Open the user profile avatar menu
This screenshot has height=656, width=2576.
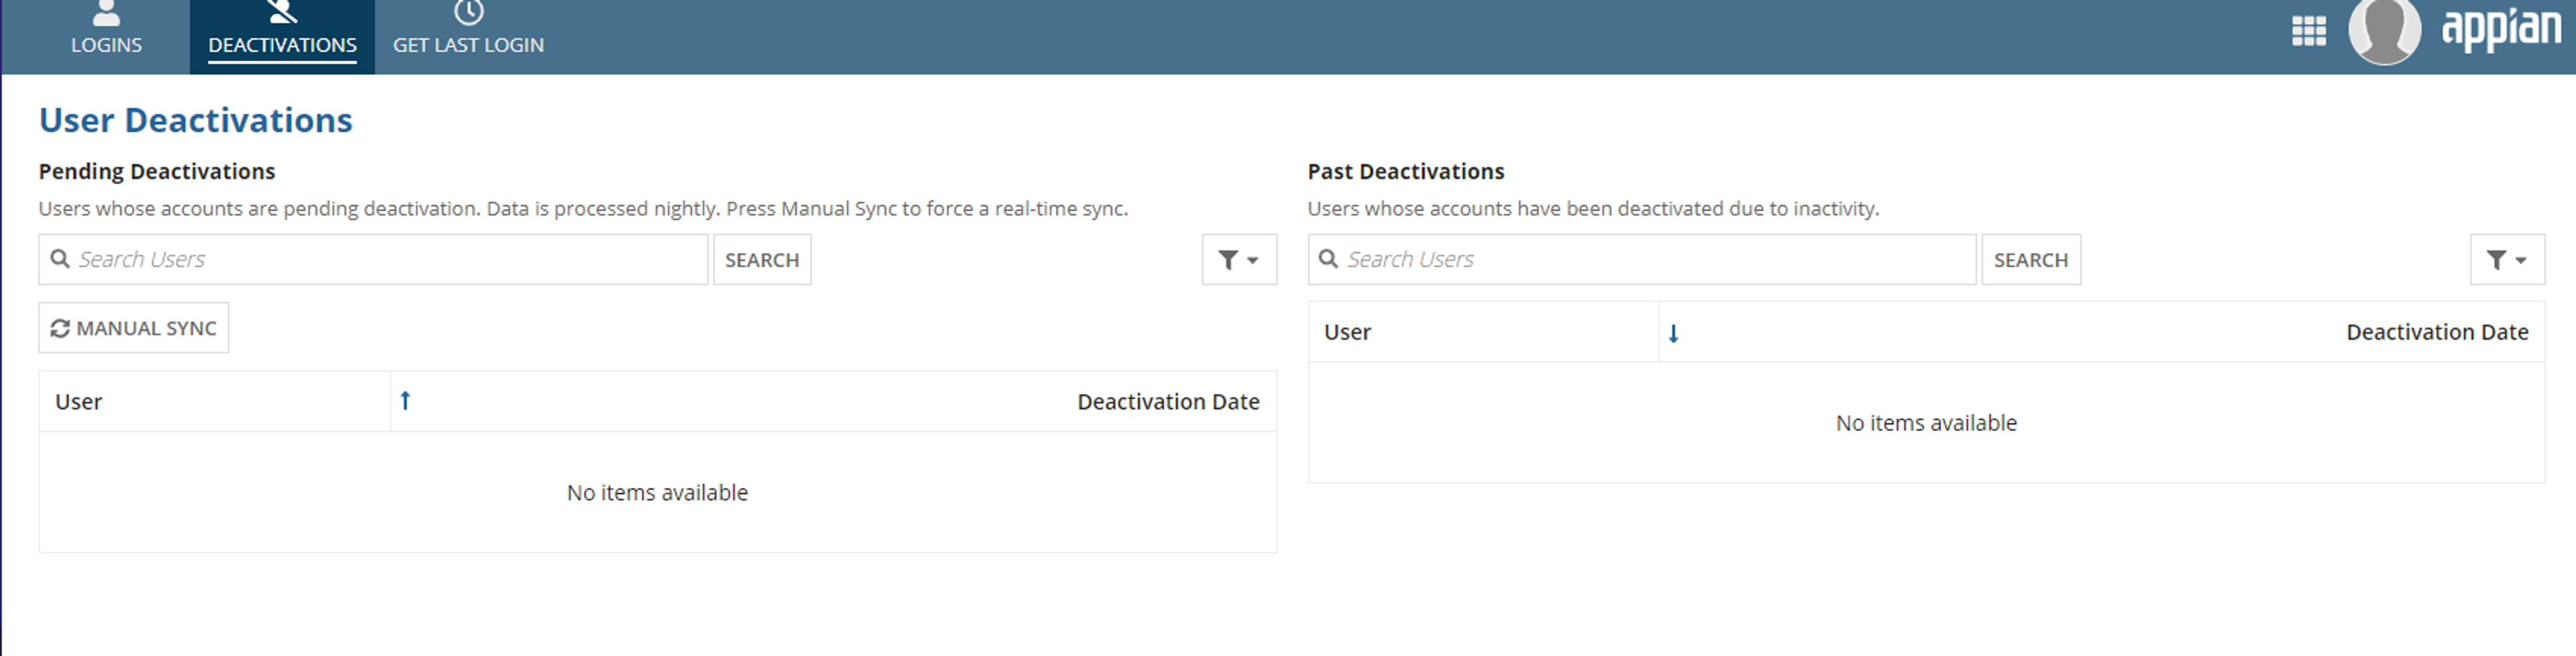coord(2384,31)
